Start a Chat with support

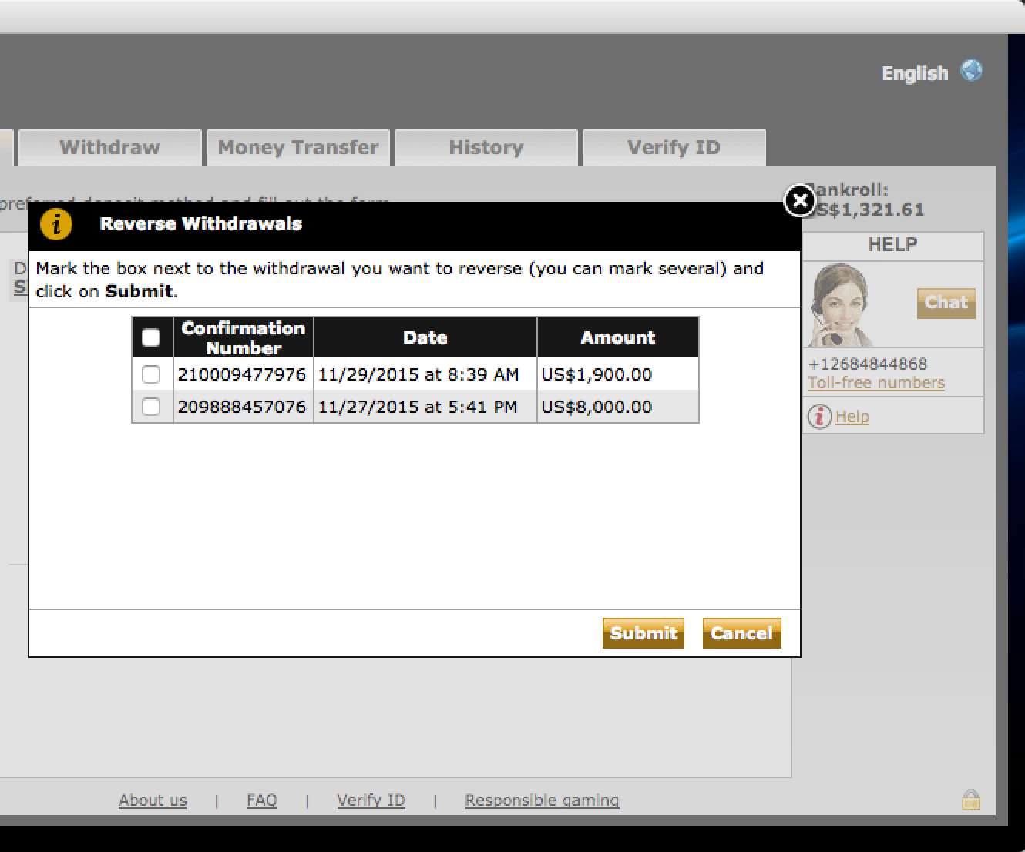pyautogui.click(x=946, y=303)
